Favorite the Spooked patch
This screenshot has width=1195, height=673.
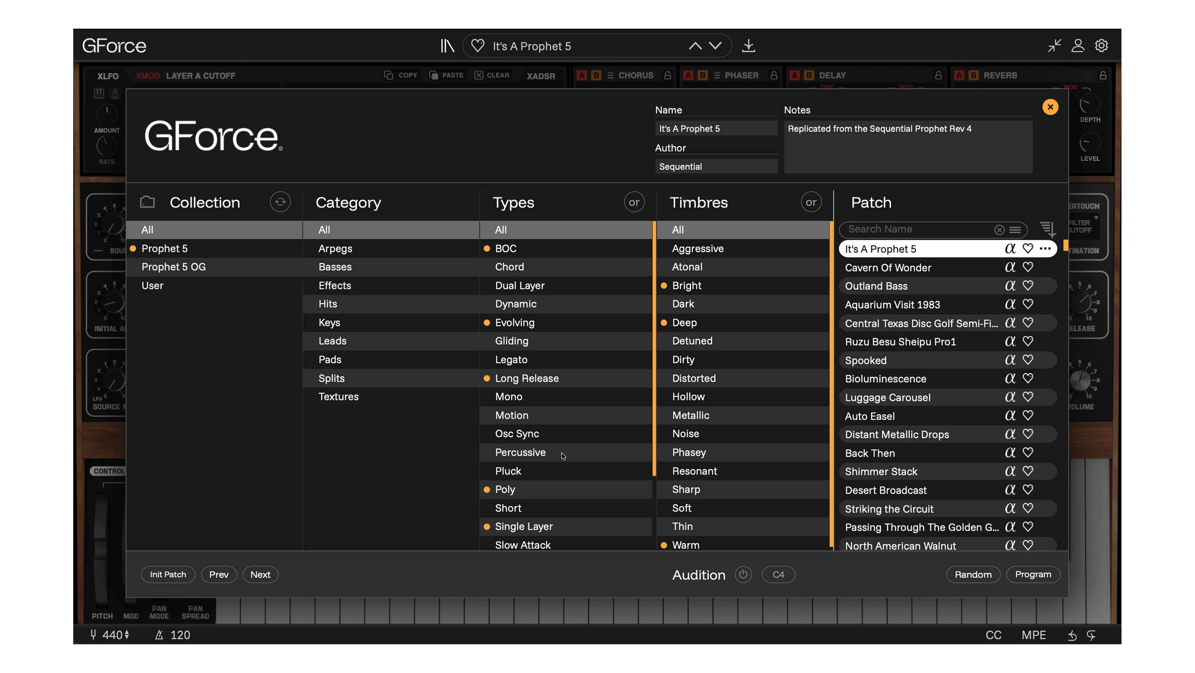point(1027,360)
